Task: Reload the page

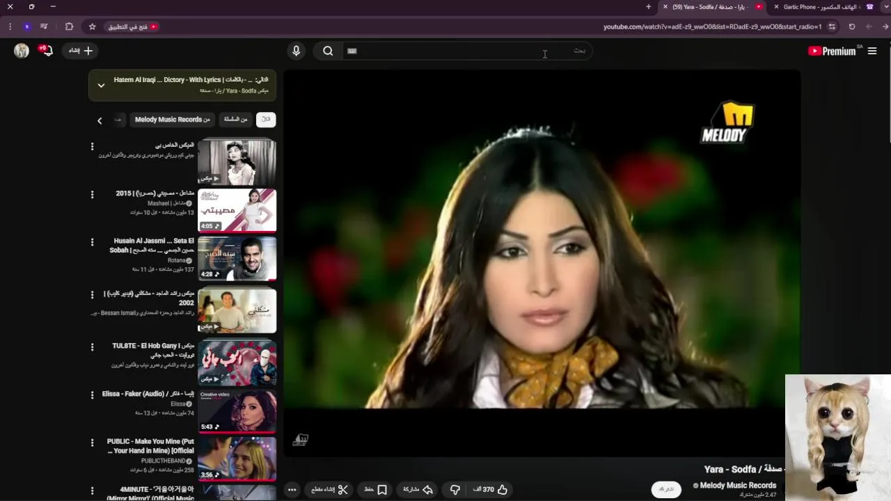Action: tap(852, 26)
